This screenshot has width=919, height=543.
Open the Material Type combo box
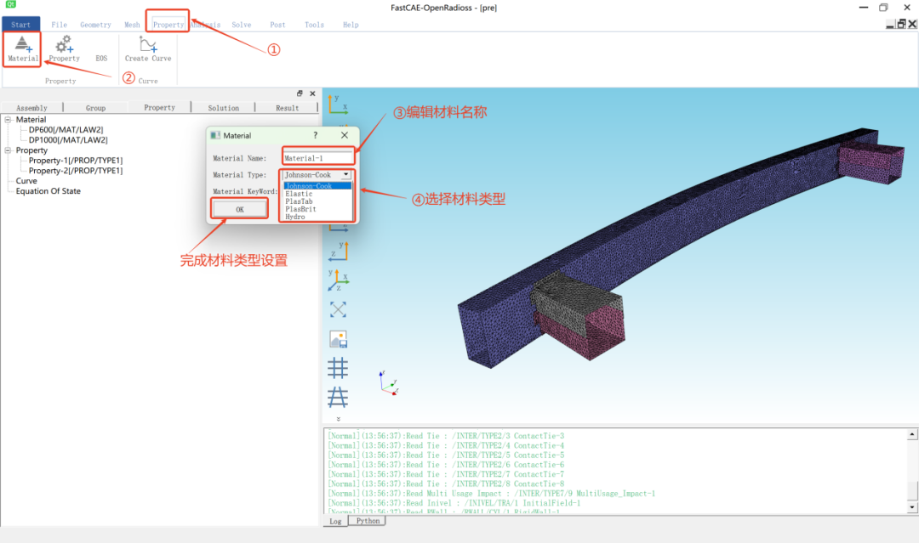pyautogui.click(x=317, y=174)
